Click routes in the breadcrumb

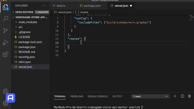(x=84, y=12)
